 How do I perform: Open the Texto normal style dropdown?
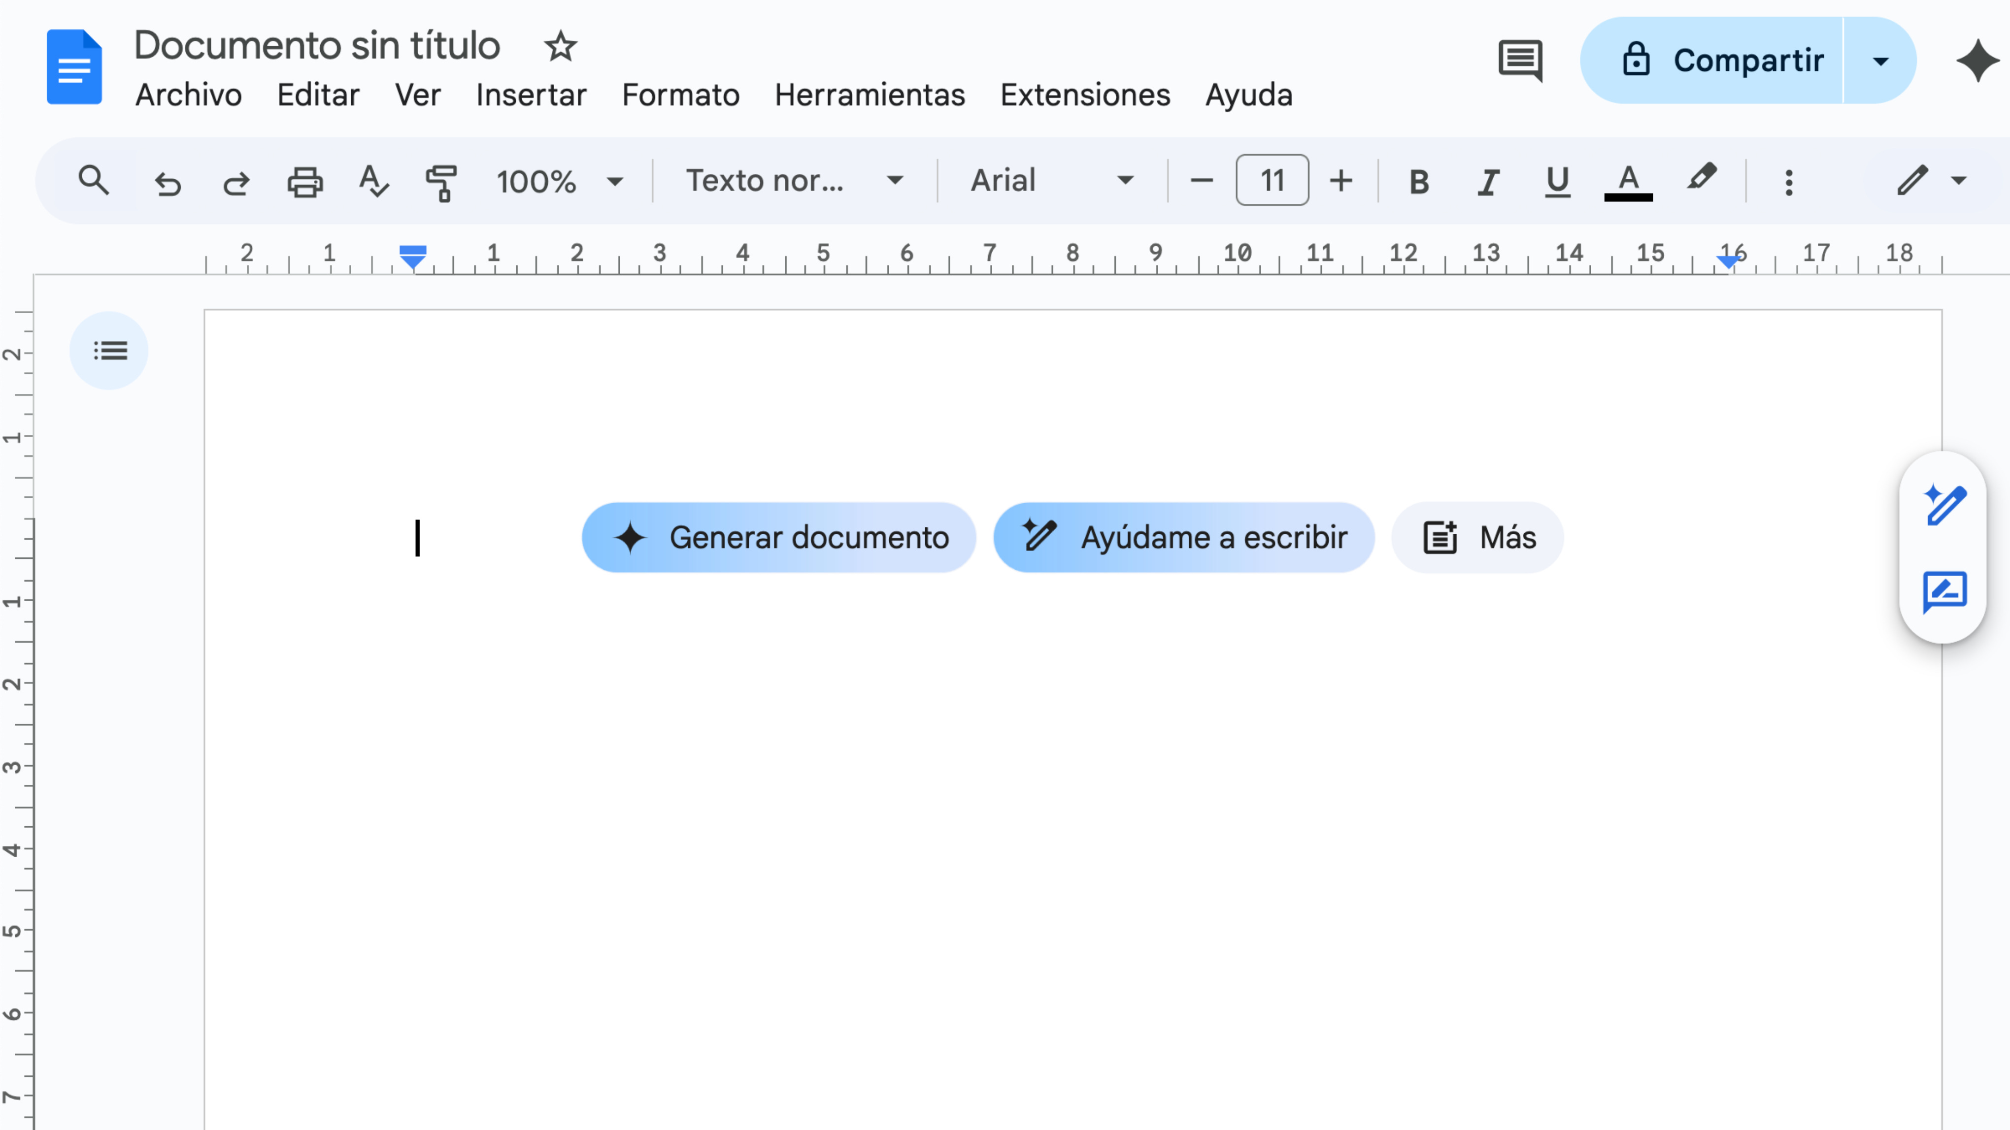coord(794,181)
